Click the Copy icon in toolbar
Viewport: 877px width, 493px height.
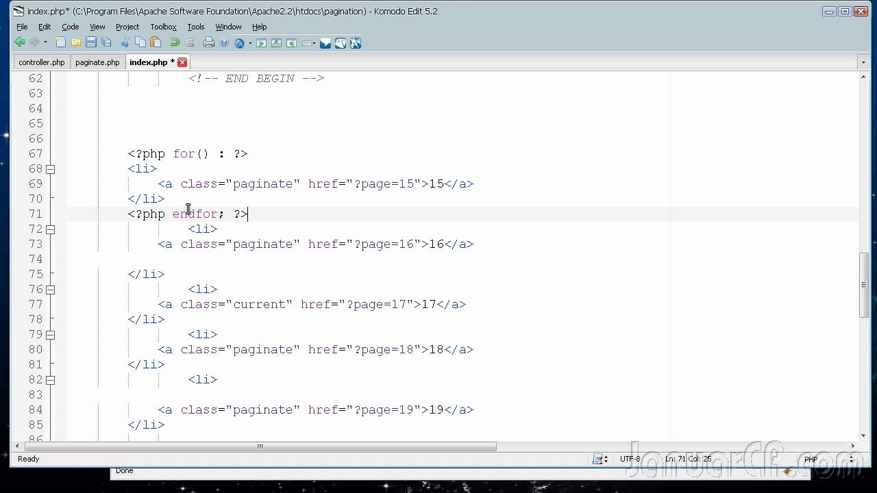click(x=140, y=42)
